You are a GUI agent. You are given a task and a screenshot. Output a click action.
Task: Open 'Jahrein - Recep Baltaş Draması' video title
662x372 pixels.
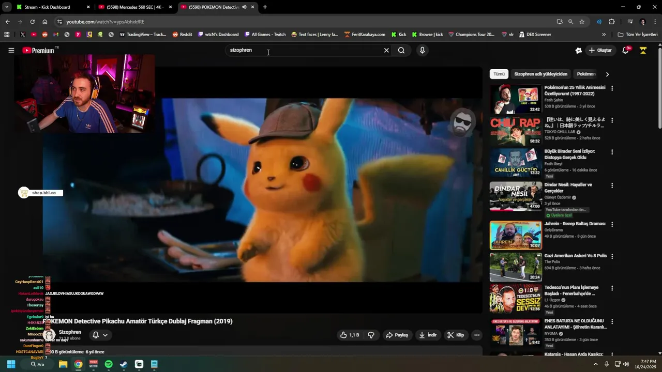pos(575,224)
